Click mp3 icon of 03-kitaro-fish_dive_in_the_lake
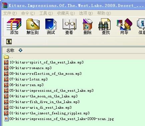The height and width of the screenshot is (126, 145). click(x=6, y=102)
